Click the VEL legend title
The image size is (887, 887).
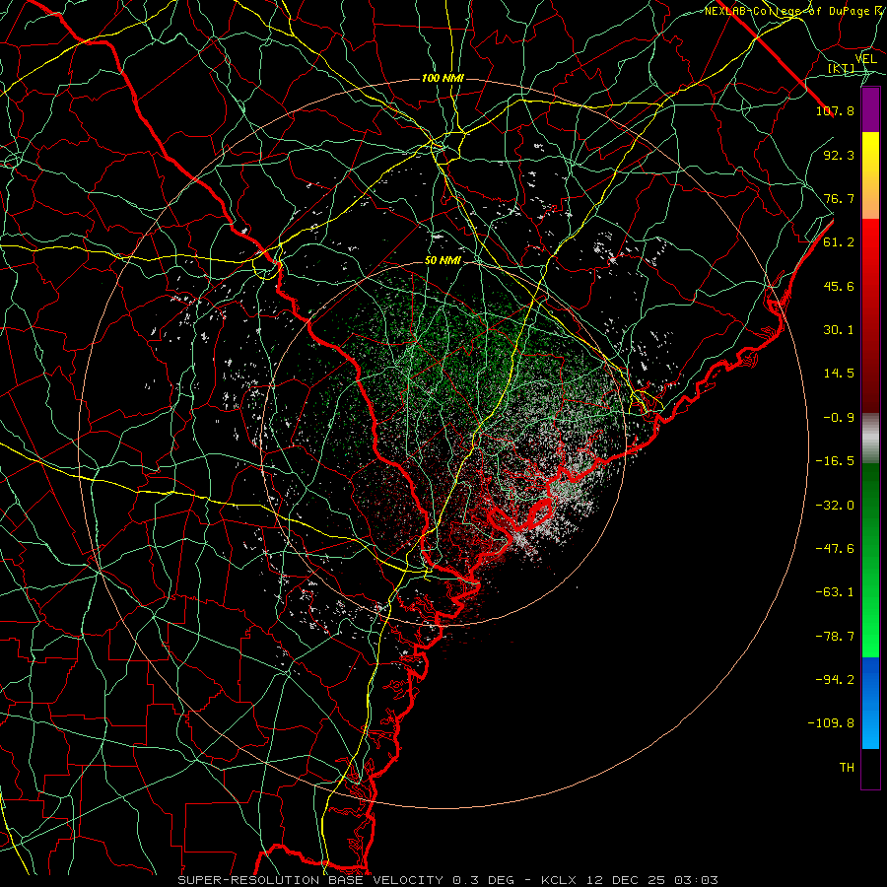pyautogui.click(x=866, y=59)
